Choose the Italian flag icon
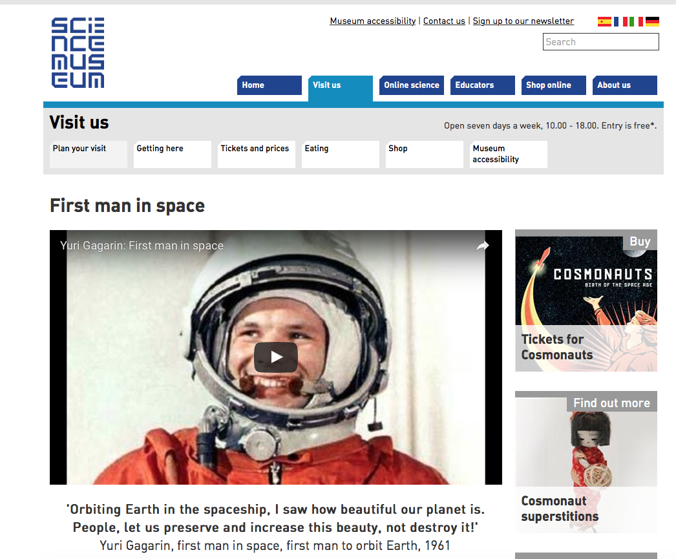Screen dimensions: 676x559 pyautogui.click(x=636, y=21)
